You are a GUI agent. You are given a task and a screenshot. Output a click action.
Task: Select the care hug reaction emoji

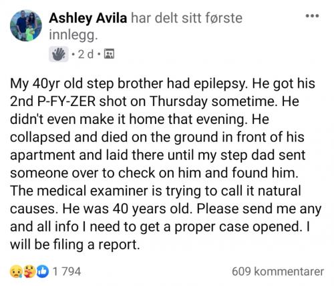click(x=29, y=271)
